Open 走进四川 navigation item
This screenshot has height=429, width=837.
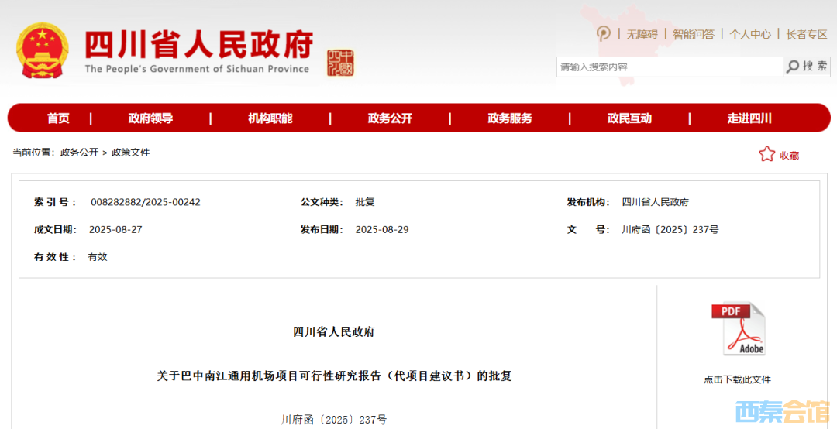(x=749, y=118)
